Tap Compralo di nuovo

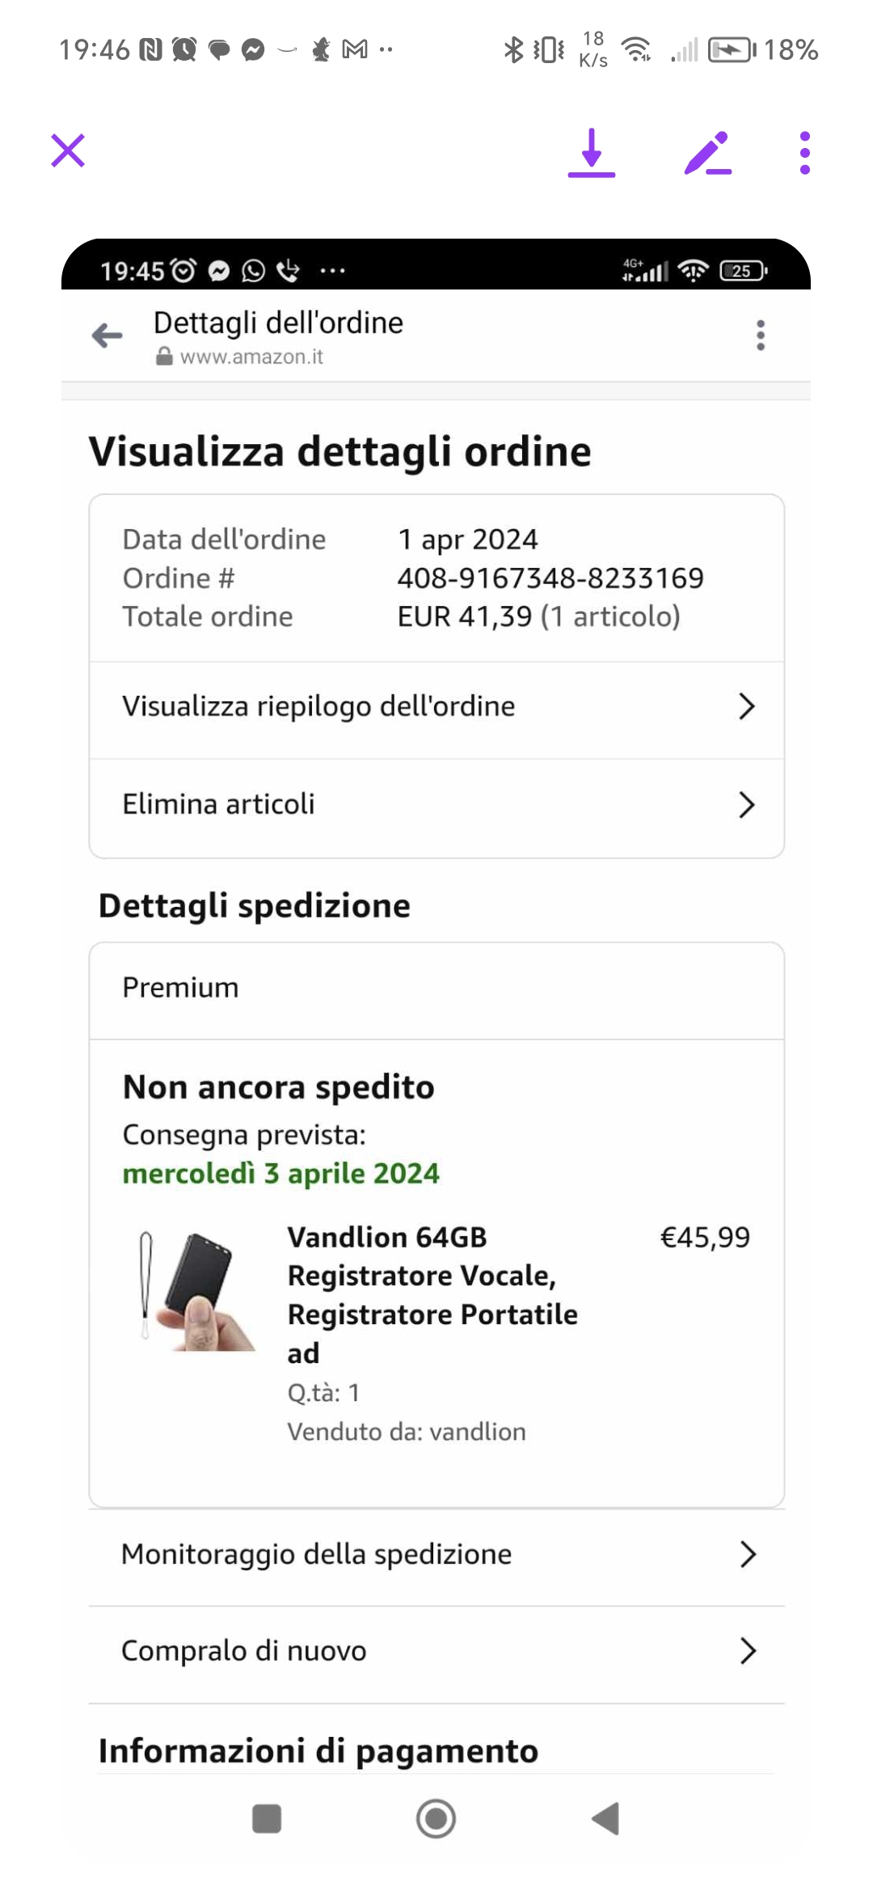tap(243, 1651)
